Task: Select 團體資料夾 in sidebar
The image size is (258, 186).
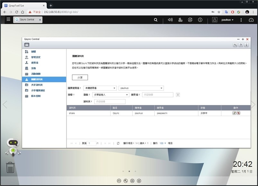Action: coord(44,79)
